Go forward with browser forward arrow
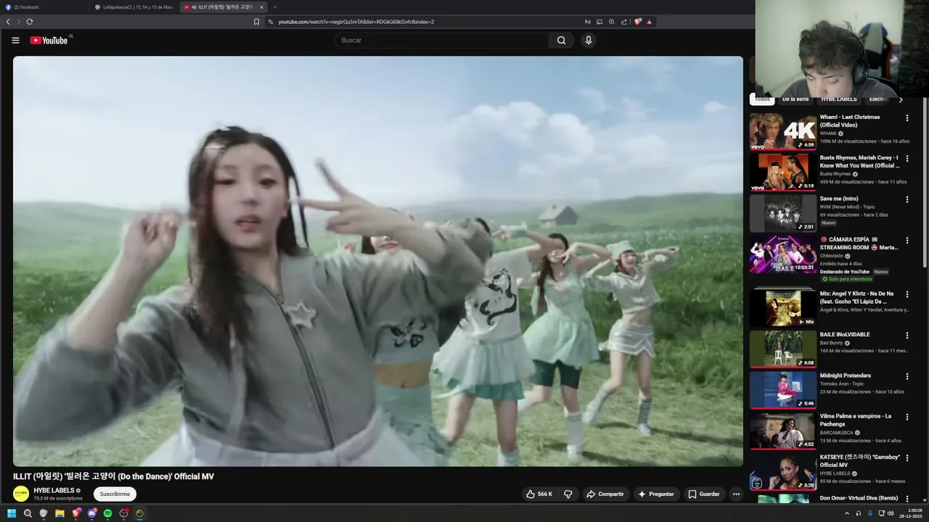This screenshot has width=929, height=522. 19,22
